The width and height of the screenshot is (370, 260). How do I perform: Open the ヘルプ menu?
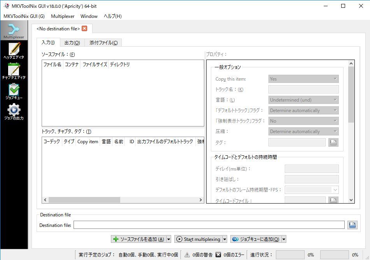point(112,16)
